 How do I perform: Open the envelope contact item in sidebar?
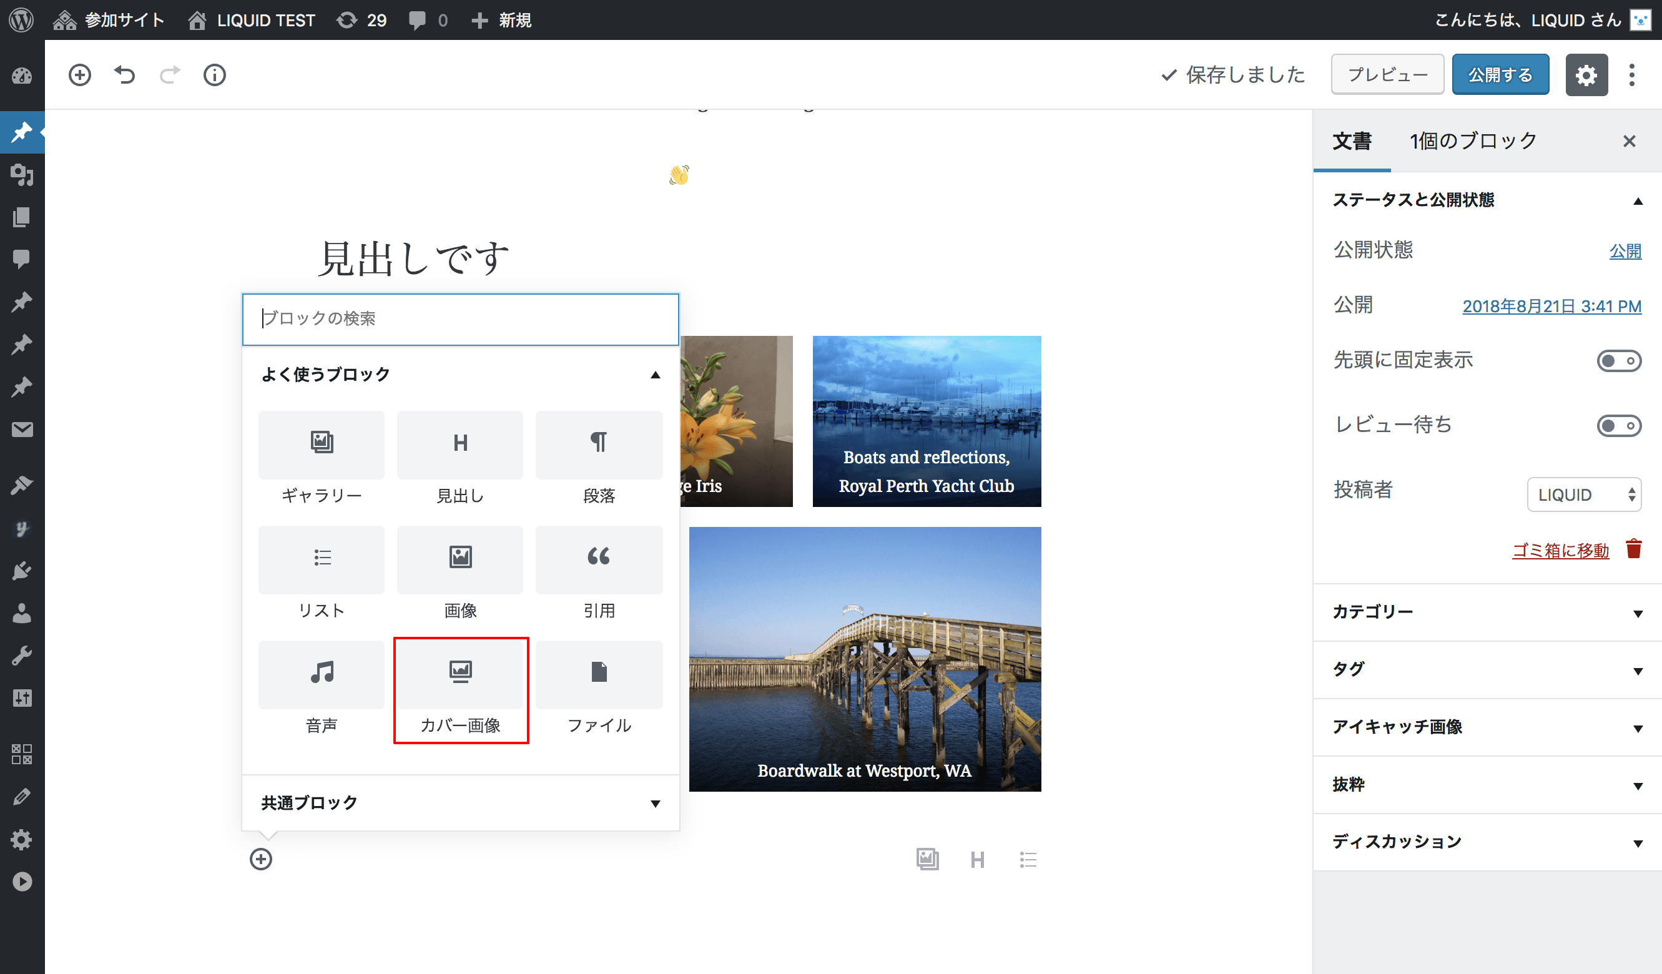22,430
